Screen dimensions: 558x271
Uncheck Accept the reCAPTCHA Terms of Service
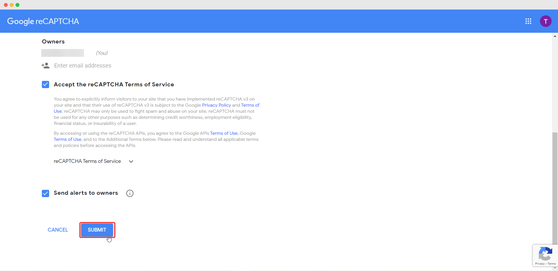[45, 85]
